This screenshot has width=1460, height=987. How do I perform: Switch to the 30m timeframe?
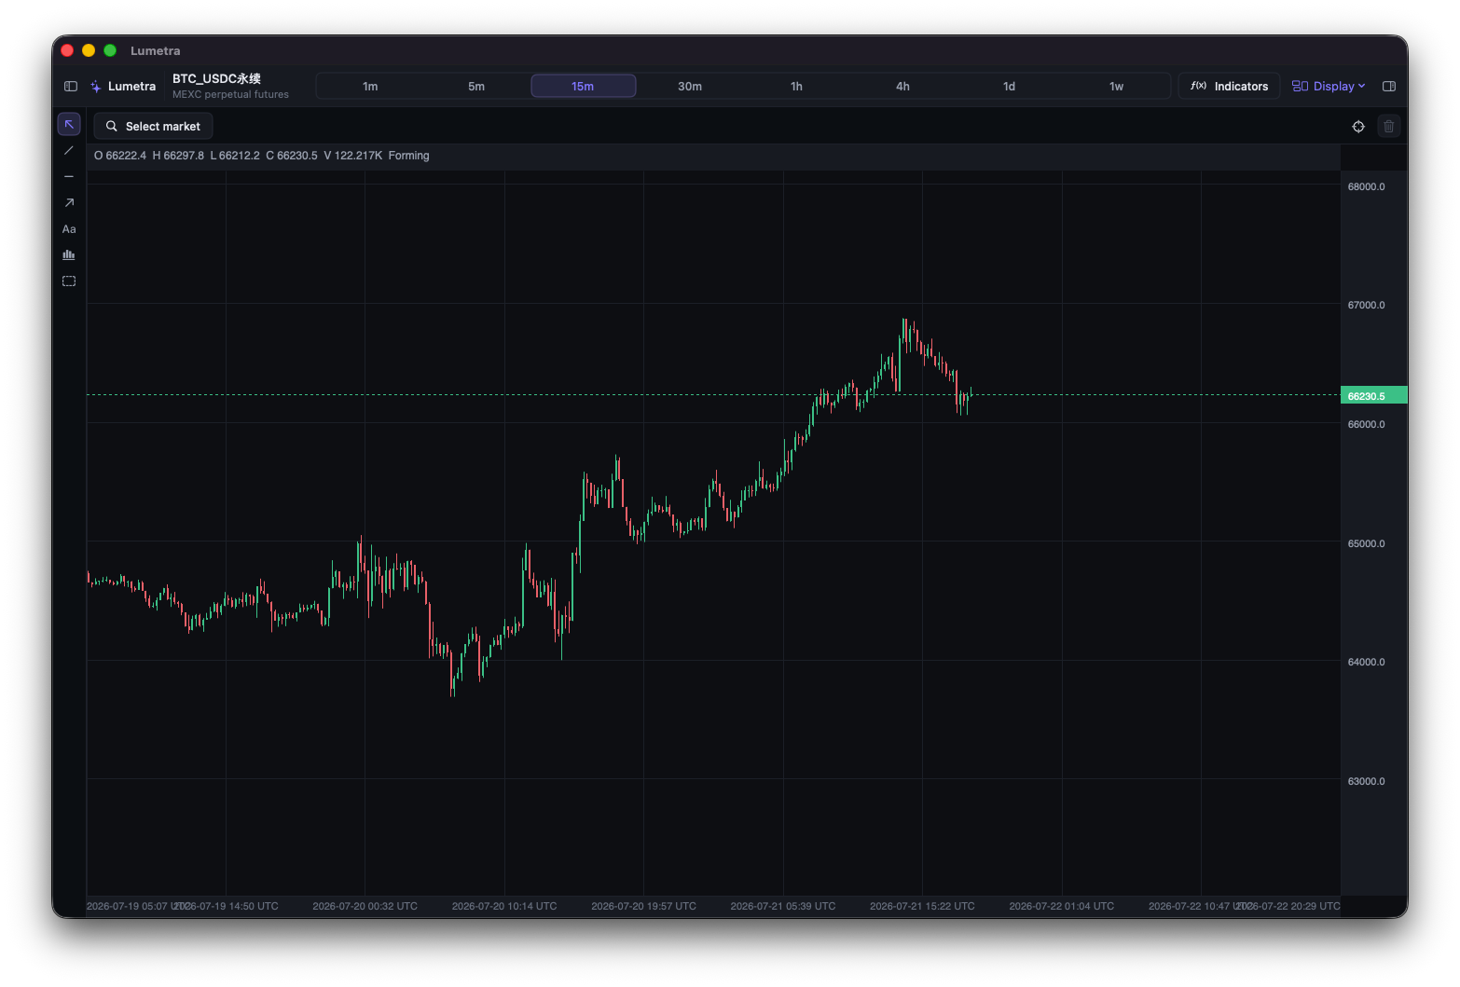[x=690, y=87]
